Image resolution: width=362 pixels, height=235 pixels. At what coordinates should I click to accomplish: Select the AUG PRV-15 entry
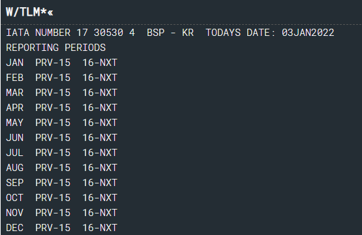53,168
